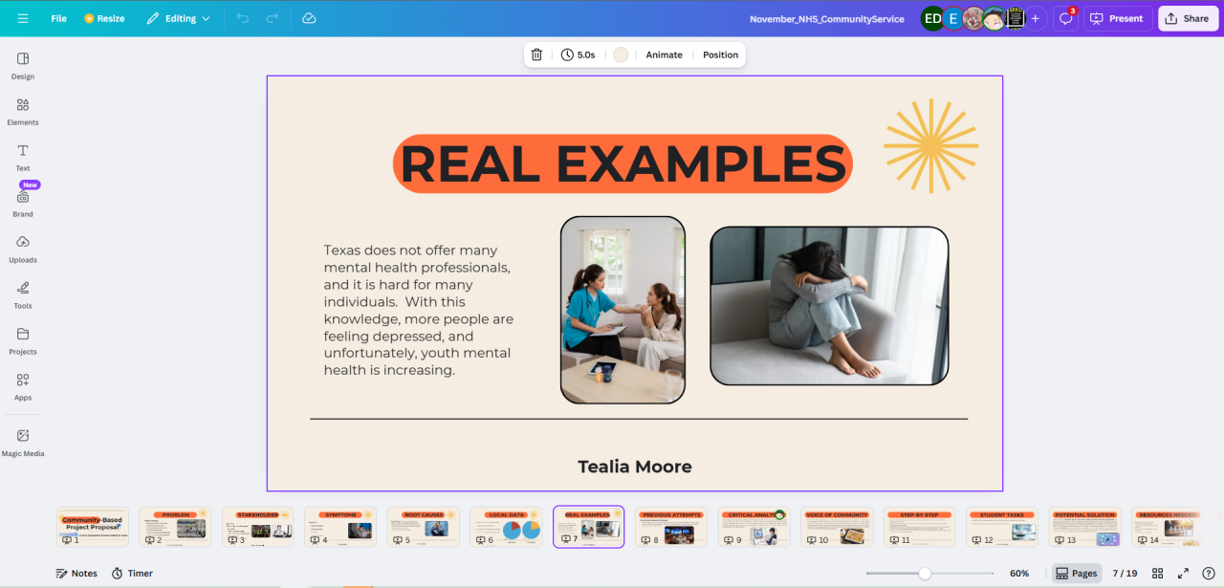
Task: Undo the last action
Action: pos(243,18)
